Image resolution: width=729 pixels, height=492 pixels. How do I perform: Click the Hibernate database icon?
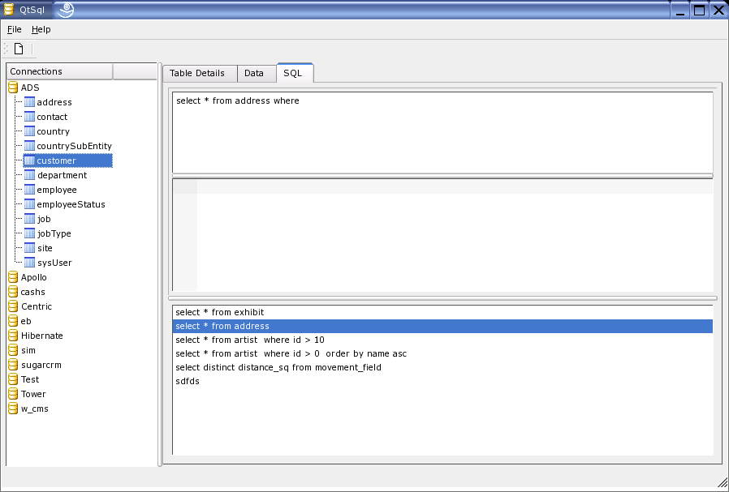14,336
